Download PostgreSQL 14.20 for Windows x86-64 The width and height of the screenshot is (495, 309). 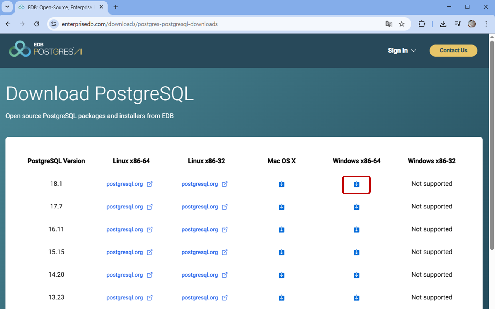(356, 275)
